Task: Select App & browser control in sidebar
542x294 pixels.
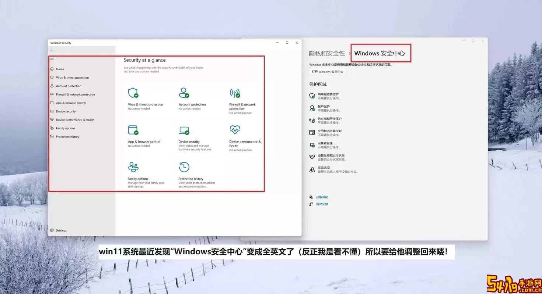Action: [x=71, y=103]
